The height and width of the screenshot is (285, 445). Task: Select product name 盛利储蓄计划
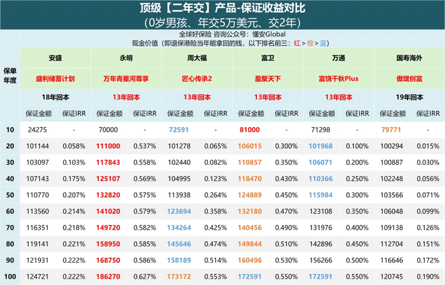pyautogui.click(x=55, y=79)
